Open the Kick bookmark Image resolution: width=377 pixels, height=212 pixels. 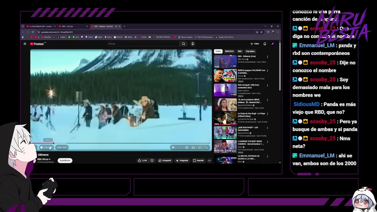coord(76,37)
